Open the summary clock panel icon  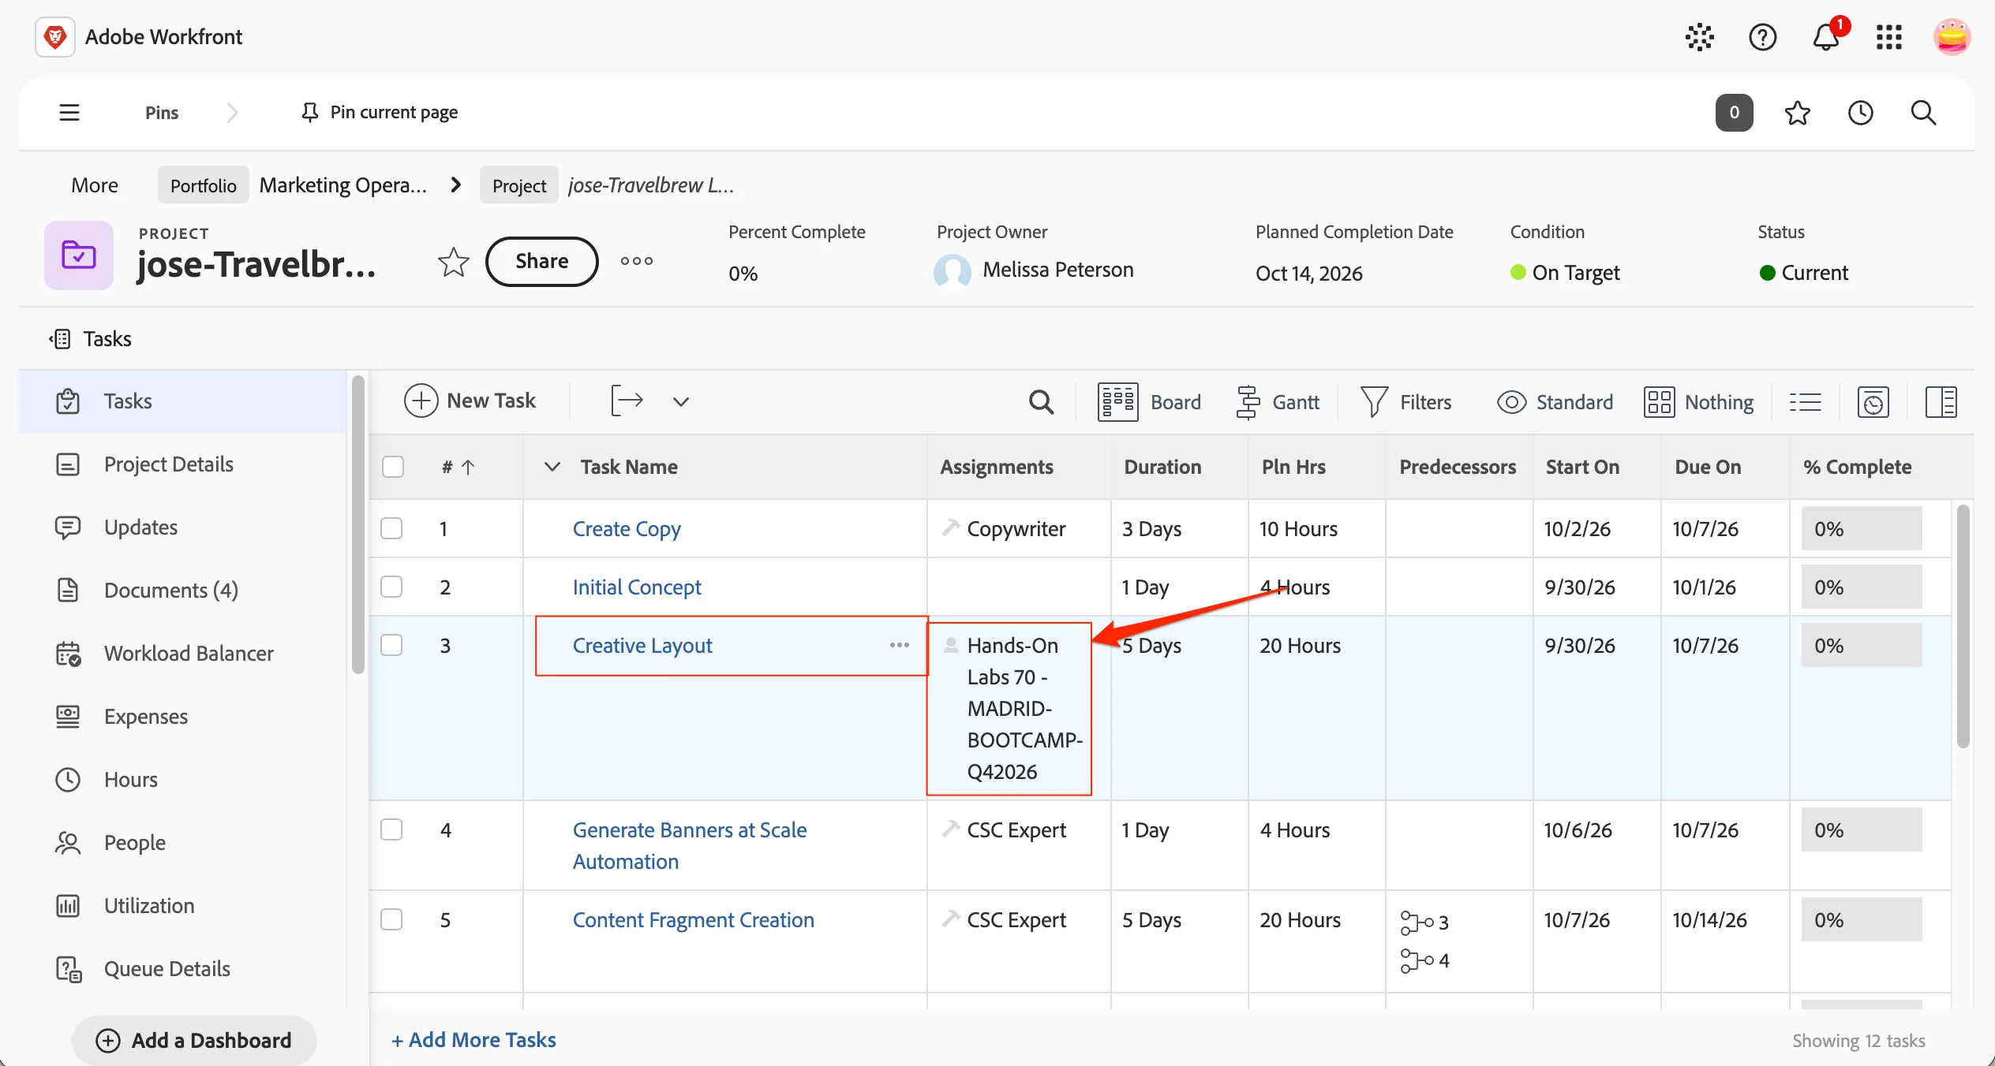pyautogui.click(x=1873, y=402)
